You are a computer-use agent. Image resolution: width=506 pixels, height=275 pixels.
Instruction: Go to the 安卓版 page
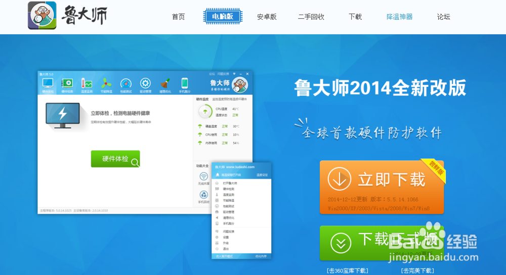click(x=267, y=17)
